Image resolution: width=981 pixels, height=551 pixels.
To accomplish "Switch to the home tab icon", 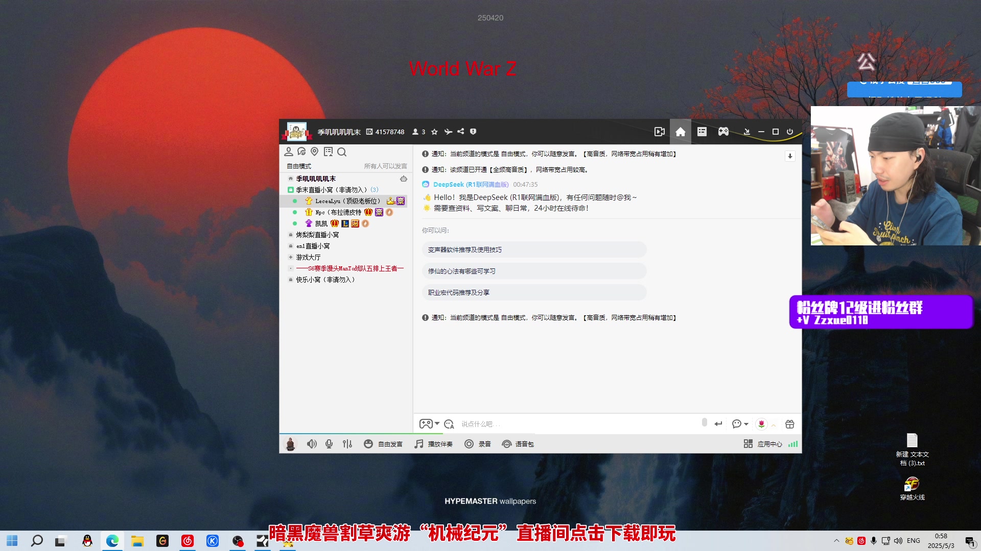I will tap(681, 132).
